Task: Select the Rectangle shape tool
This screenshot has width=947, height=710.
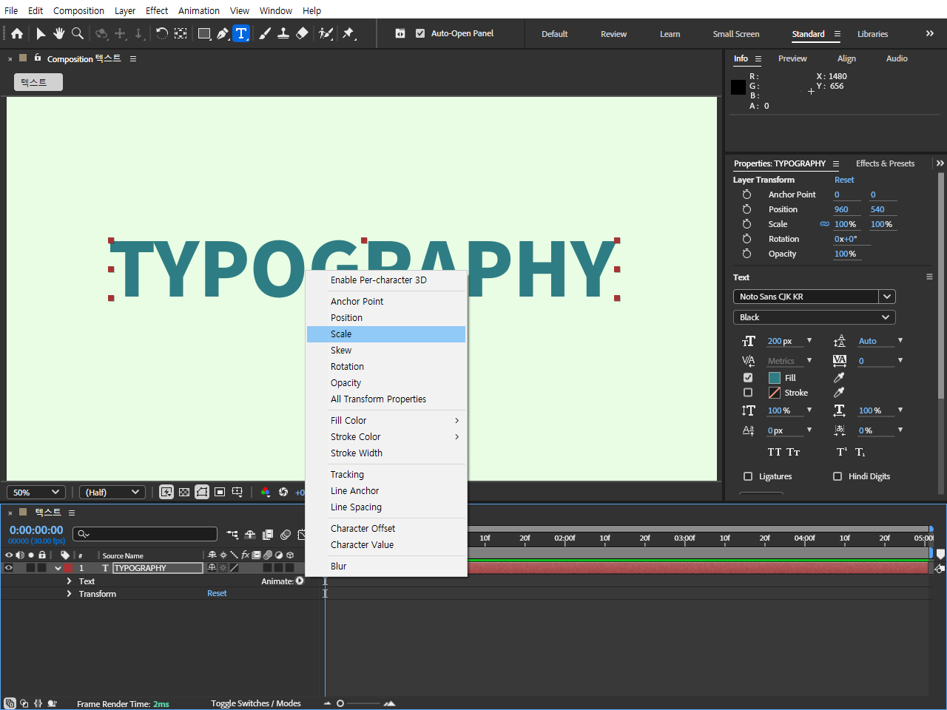Action: tap(204, 33)
